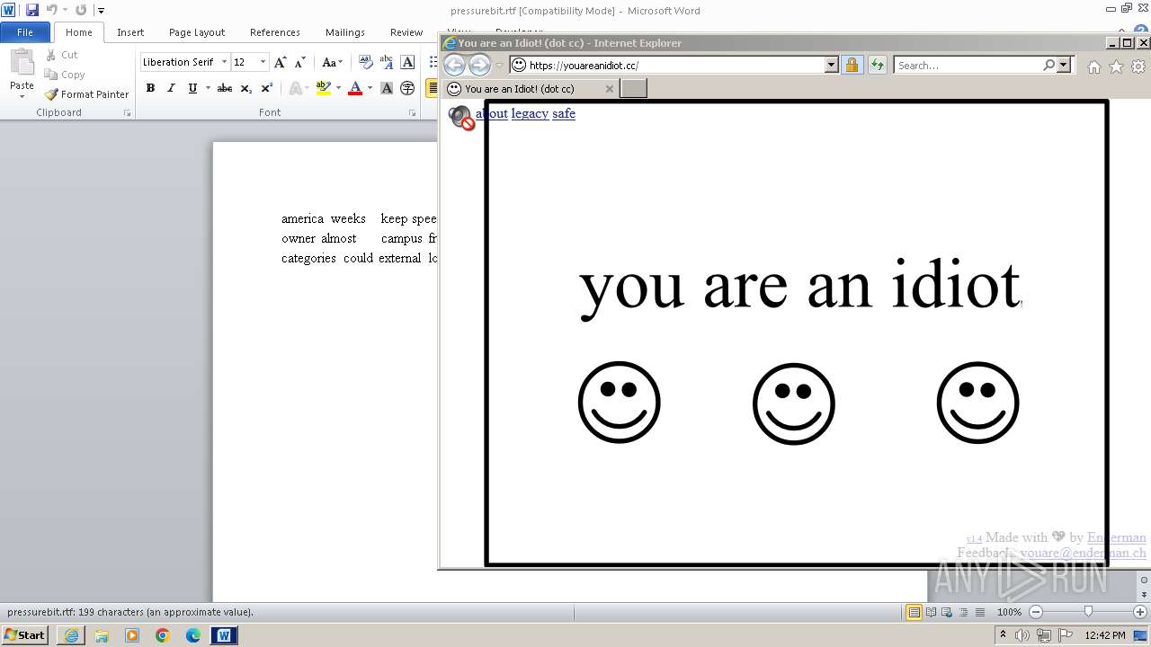Open IE search provider dropdown
1151x647 pixels.
pos(1065,65)
